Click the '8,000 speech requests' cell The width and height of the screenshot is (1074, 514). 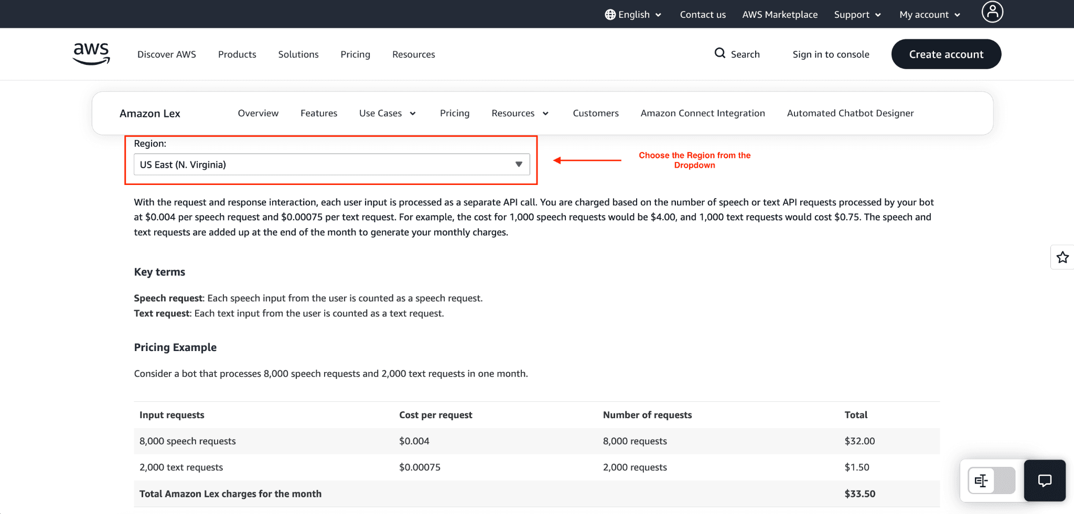[x=188, y=441]
